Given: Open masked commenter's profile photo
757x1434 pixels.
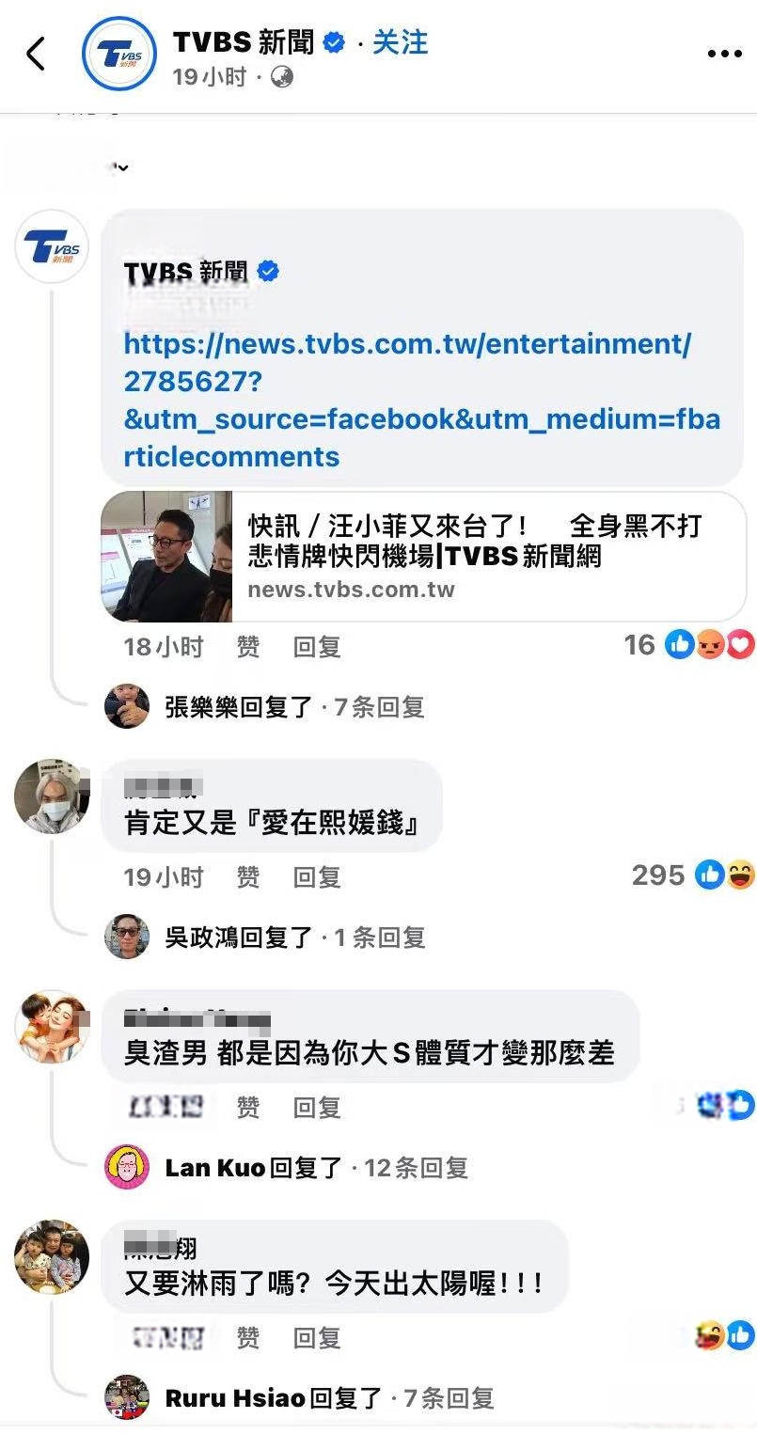Looking at the screenshot, I should pyautogui.click(x=53, y=796).
